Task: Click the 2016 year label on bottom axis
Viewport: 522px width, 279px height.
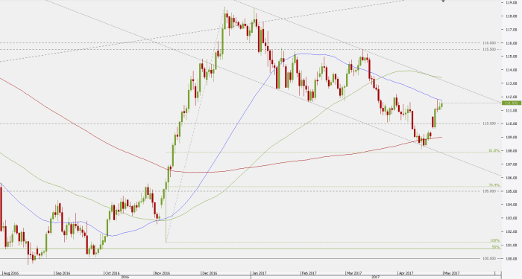Action: click(x=125, y=277)
